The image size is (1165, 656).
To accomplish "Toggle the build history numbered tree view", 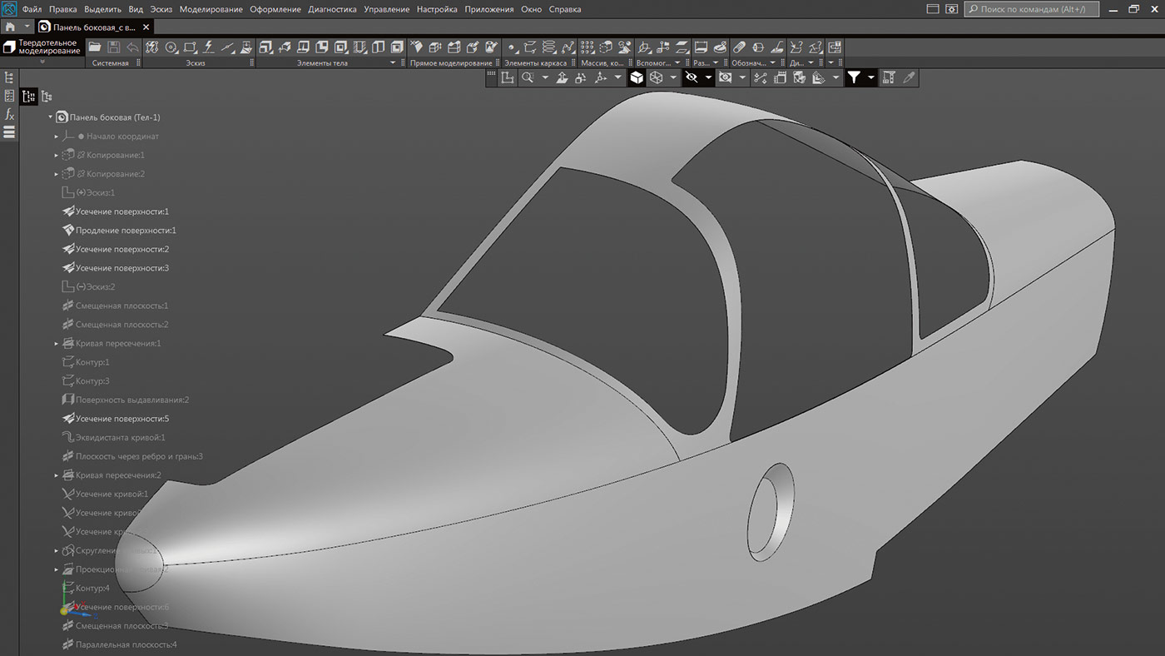I will 29,97.
